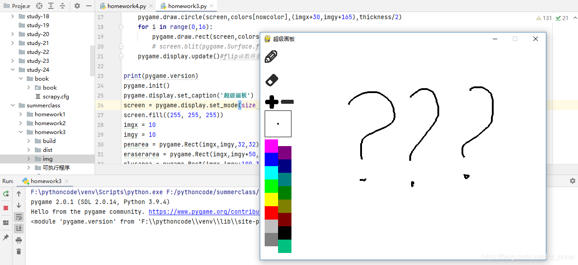Viewport: 578px width, 265px height.
Task: Toggle soft-wrap in the Run console
Action: (x=19, y=217)
